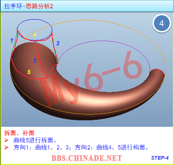Image resolution: width=174 pixels, height=165 pixels.
Task: Click the red heading 拆面、补面
Action: pyautogui.click(x=19, y=133)
